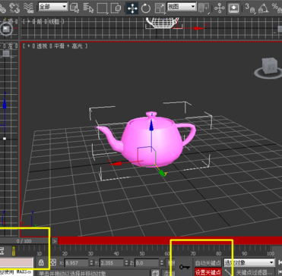
Task: Click the time slider next-frame arrow
Action: pyautogui.click(x=55, y=241)
